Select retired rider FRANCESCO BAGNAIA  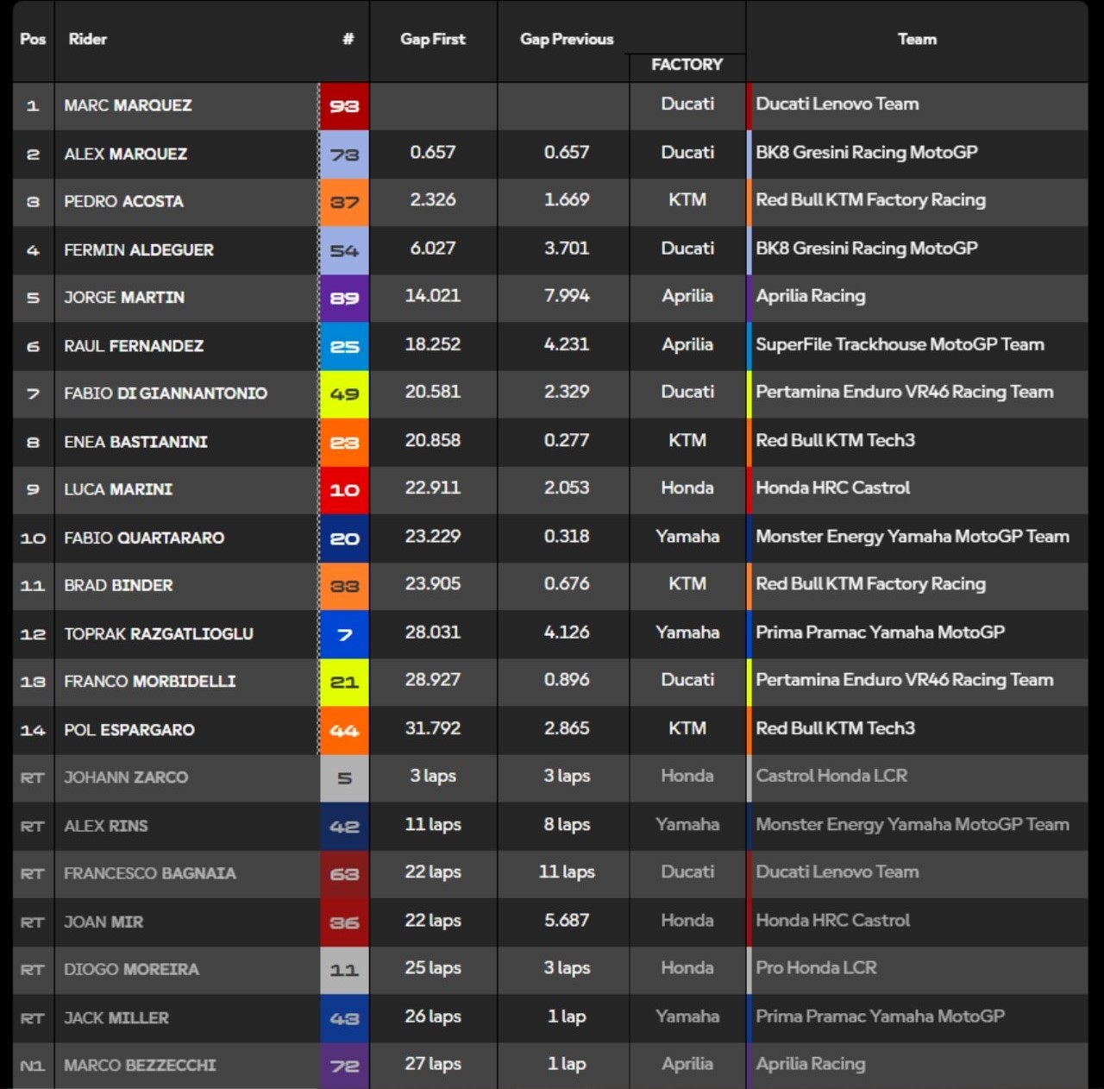pyautogui.click(x=150, y=873)
